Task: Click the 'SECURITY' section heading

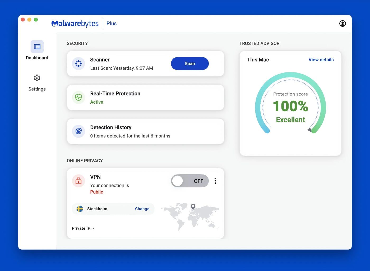Action: pyautogui.click(x=77, y=43)
